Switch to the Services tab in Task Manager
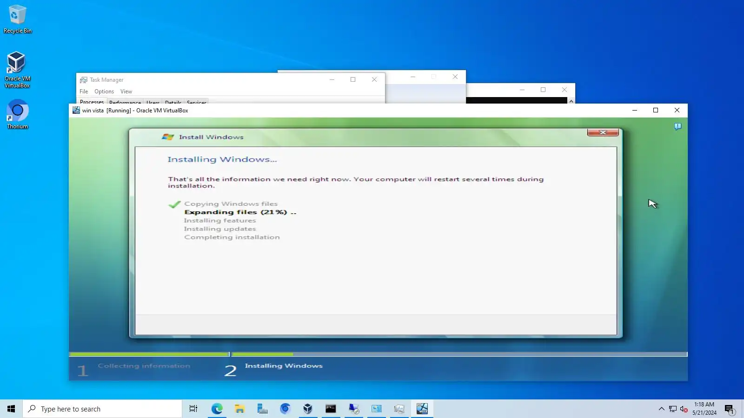744x418 pixels. point(197,102)
